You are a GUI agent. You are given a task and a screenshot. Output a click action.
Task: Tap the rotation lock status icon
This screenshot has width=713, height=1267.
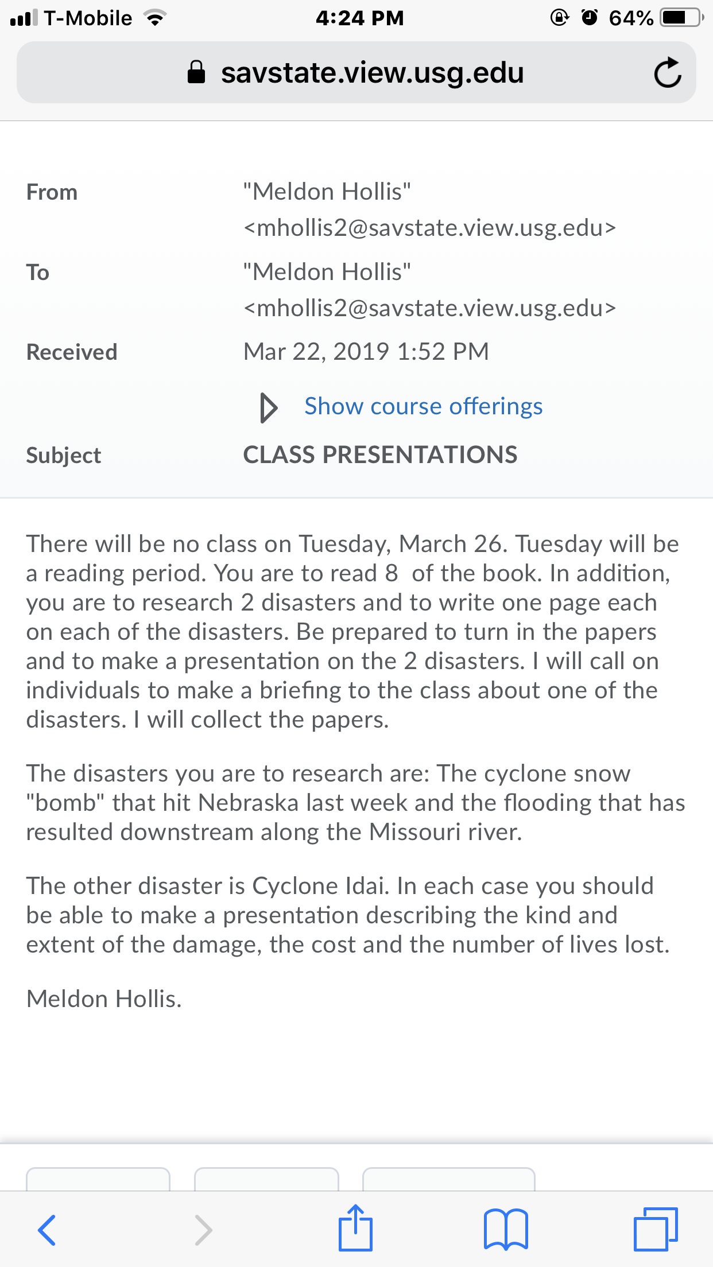(x=559, y=17)
